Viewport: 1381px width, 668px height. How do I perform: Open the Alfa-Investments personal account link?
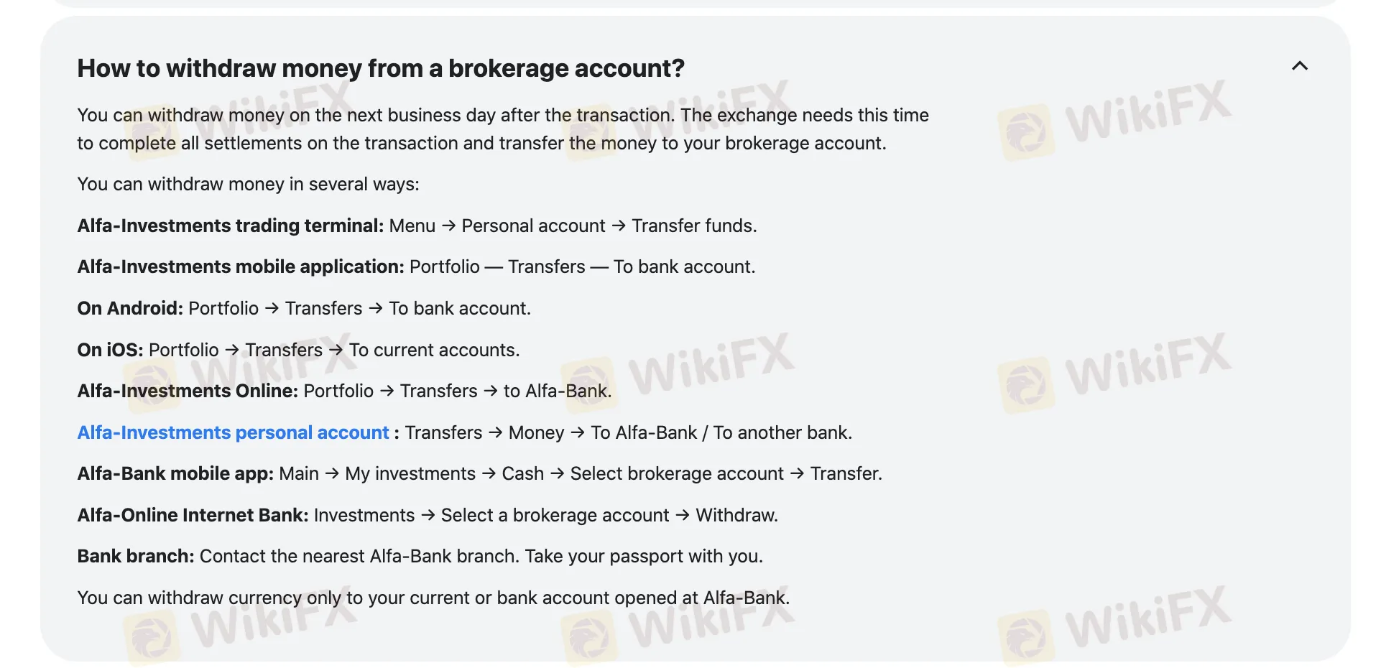click(x=233, y=432)
